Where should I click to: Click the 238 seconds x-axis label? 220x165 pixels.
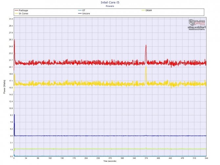[98, 158]
